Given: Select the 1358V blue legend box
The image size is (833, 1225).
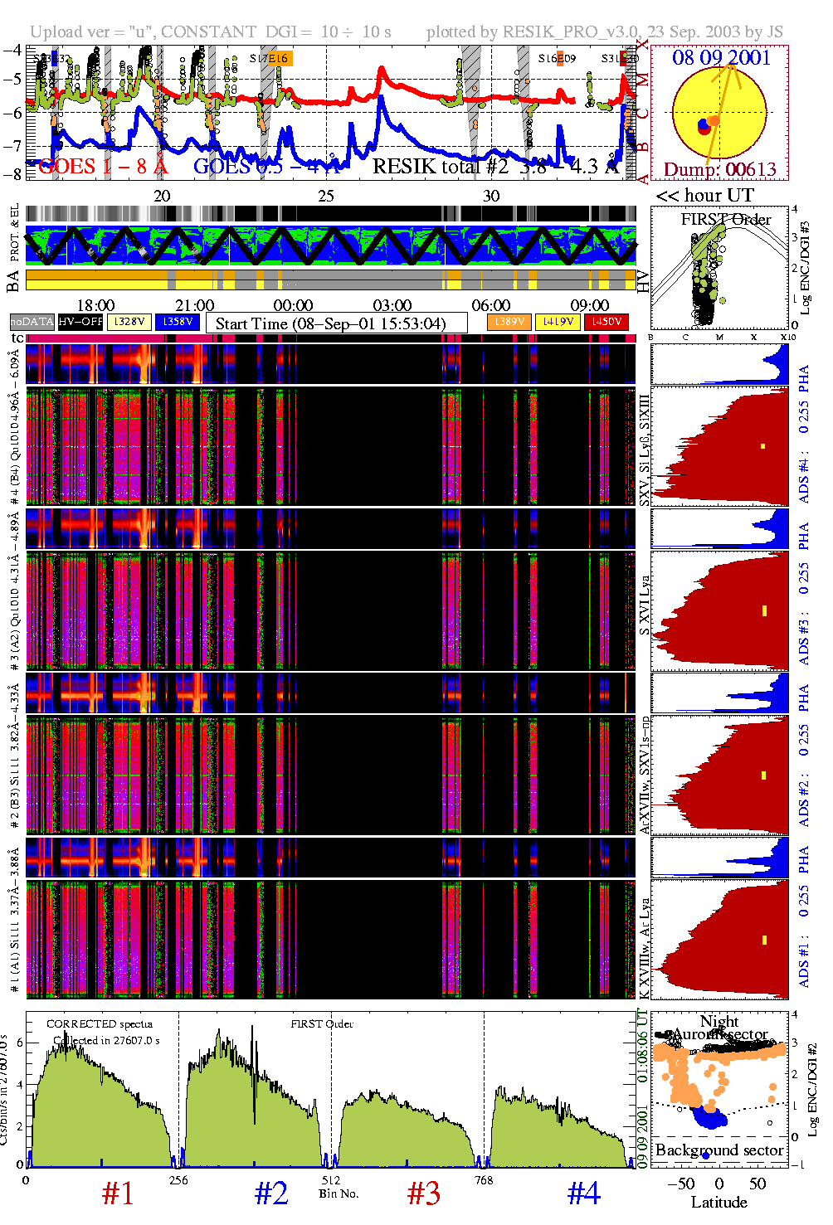Looking at the screenshot, I should (x=178, y=322).
